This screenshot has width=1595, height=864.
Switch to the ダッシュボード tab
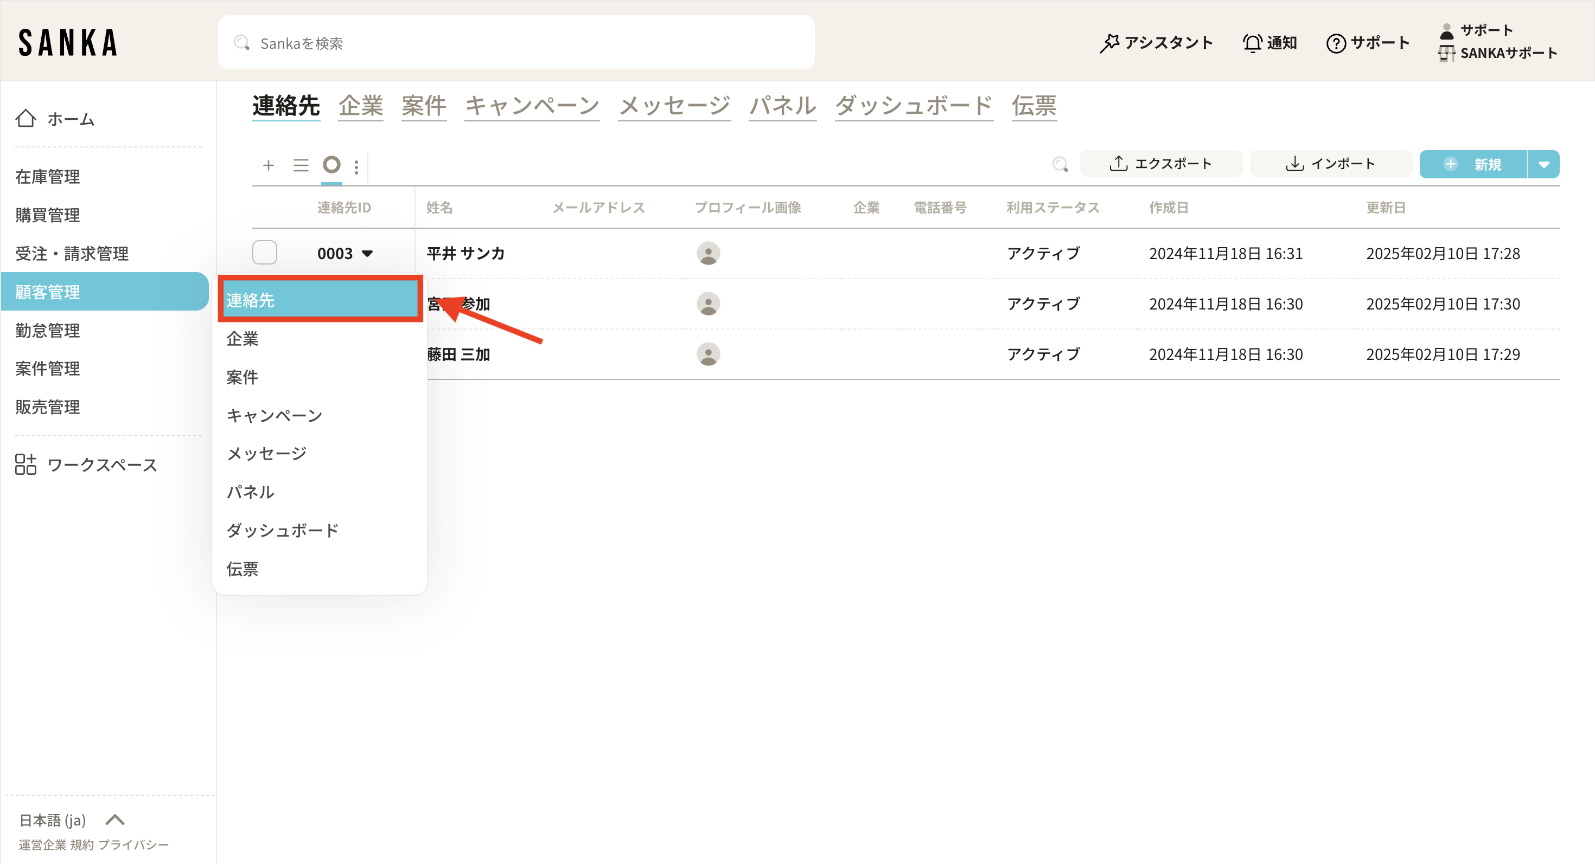pyautogui.click(x=913, y=106)
